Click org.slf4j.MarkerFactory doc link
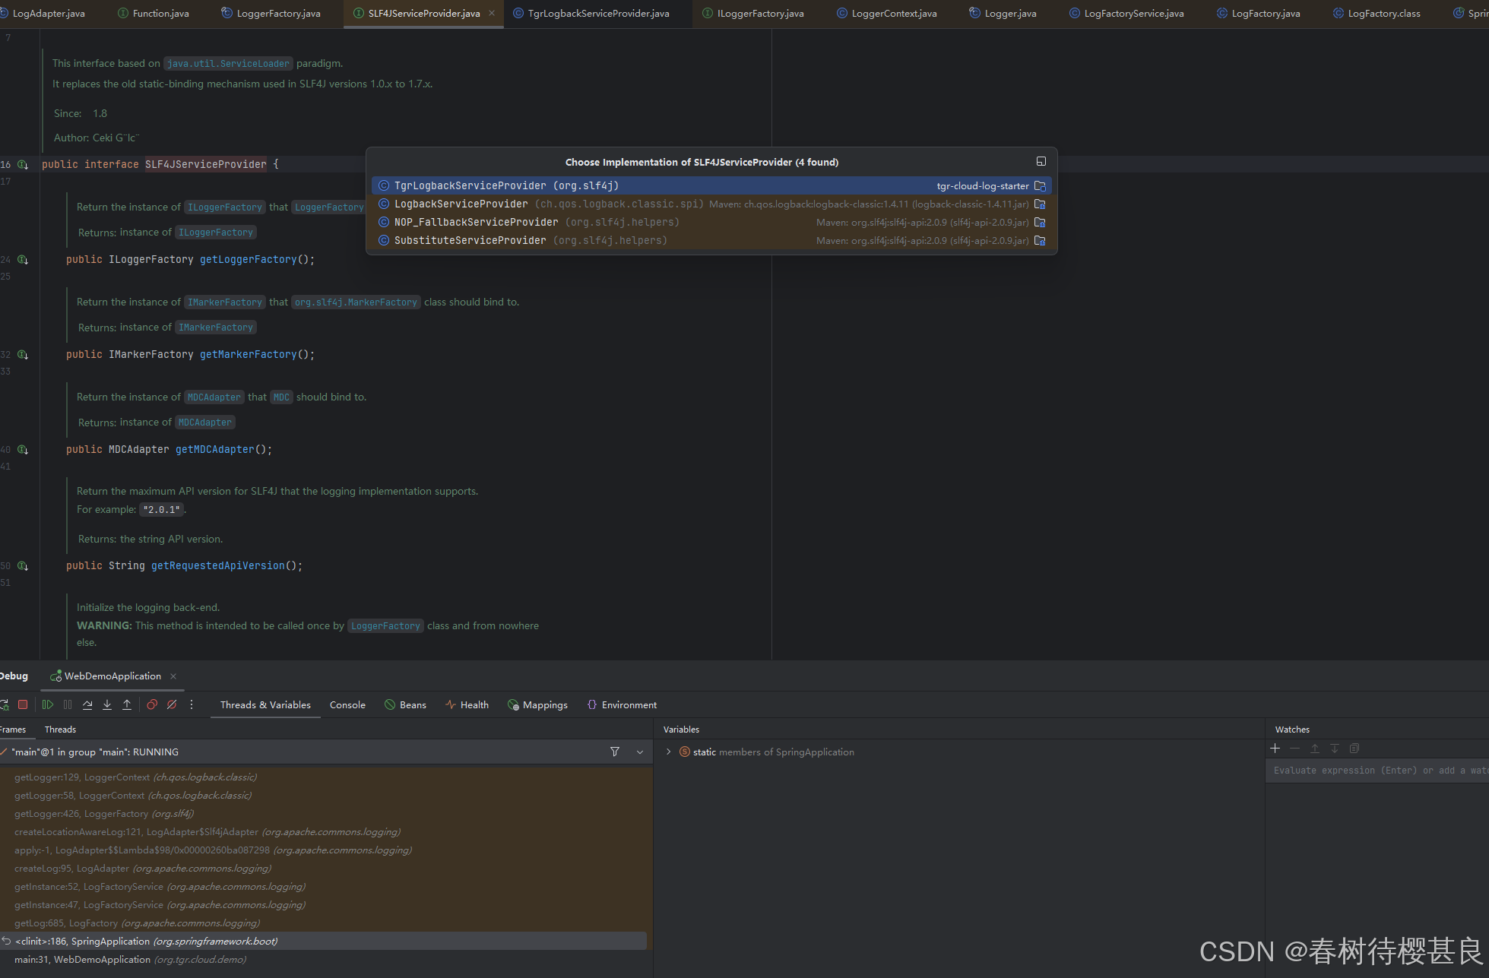The width and height of the screenshot is (1489, 978). click(356, 302)
